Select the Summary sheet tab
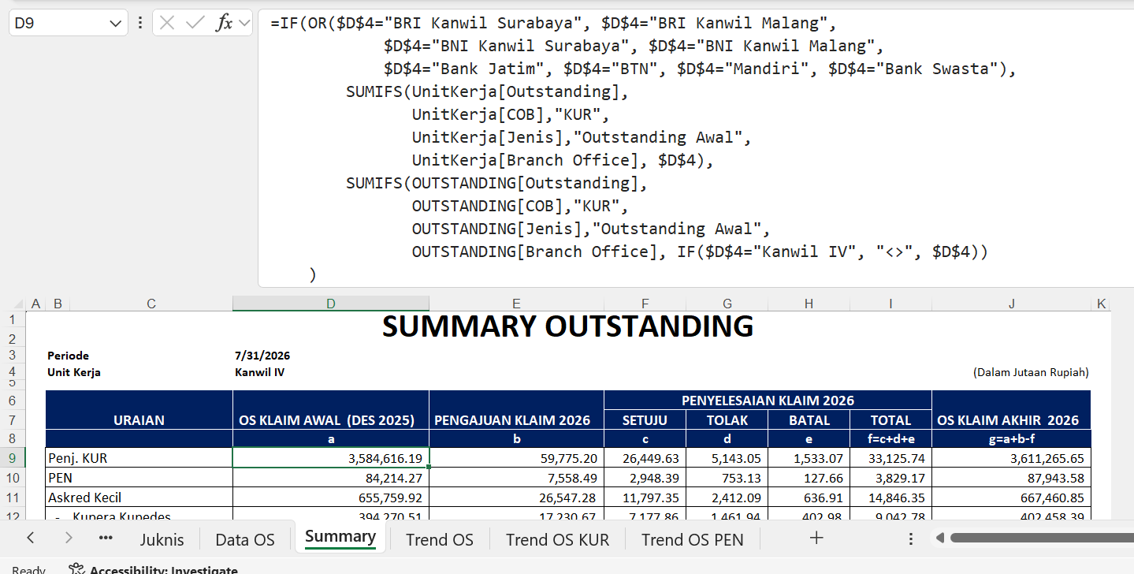Viewport: 1134px width, 574px height. coord(340,537)
